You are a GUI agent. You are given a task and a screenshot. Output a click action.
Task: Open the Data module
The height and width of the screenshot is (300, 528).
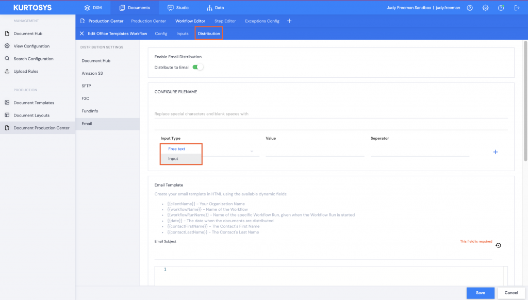(215, 7)
